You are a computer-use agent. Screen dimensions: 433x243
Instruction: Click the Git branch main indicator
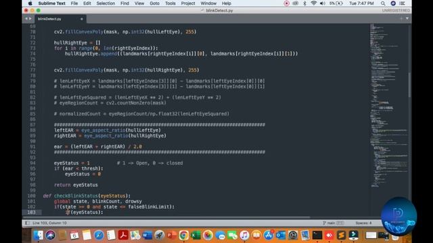[x=333, y=223]
